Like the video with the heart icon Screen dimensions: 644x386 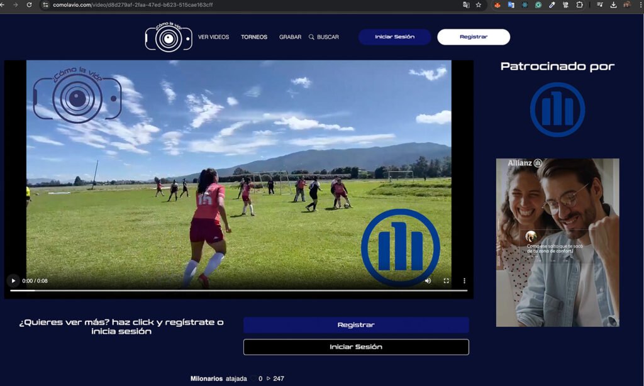pyautogui.click(x=253, y=378)
